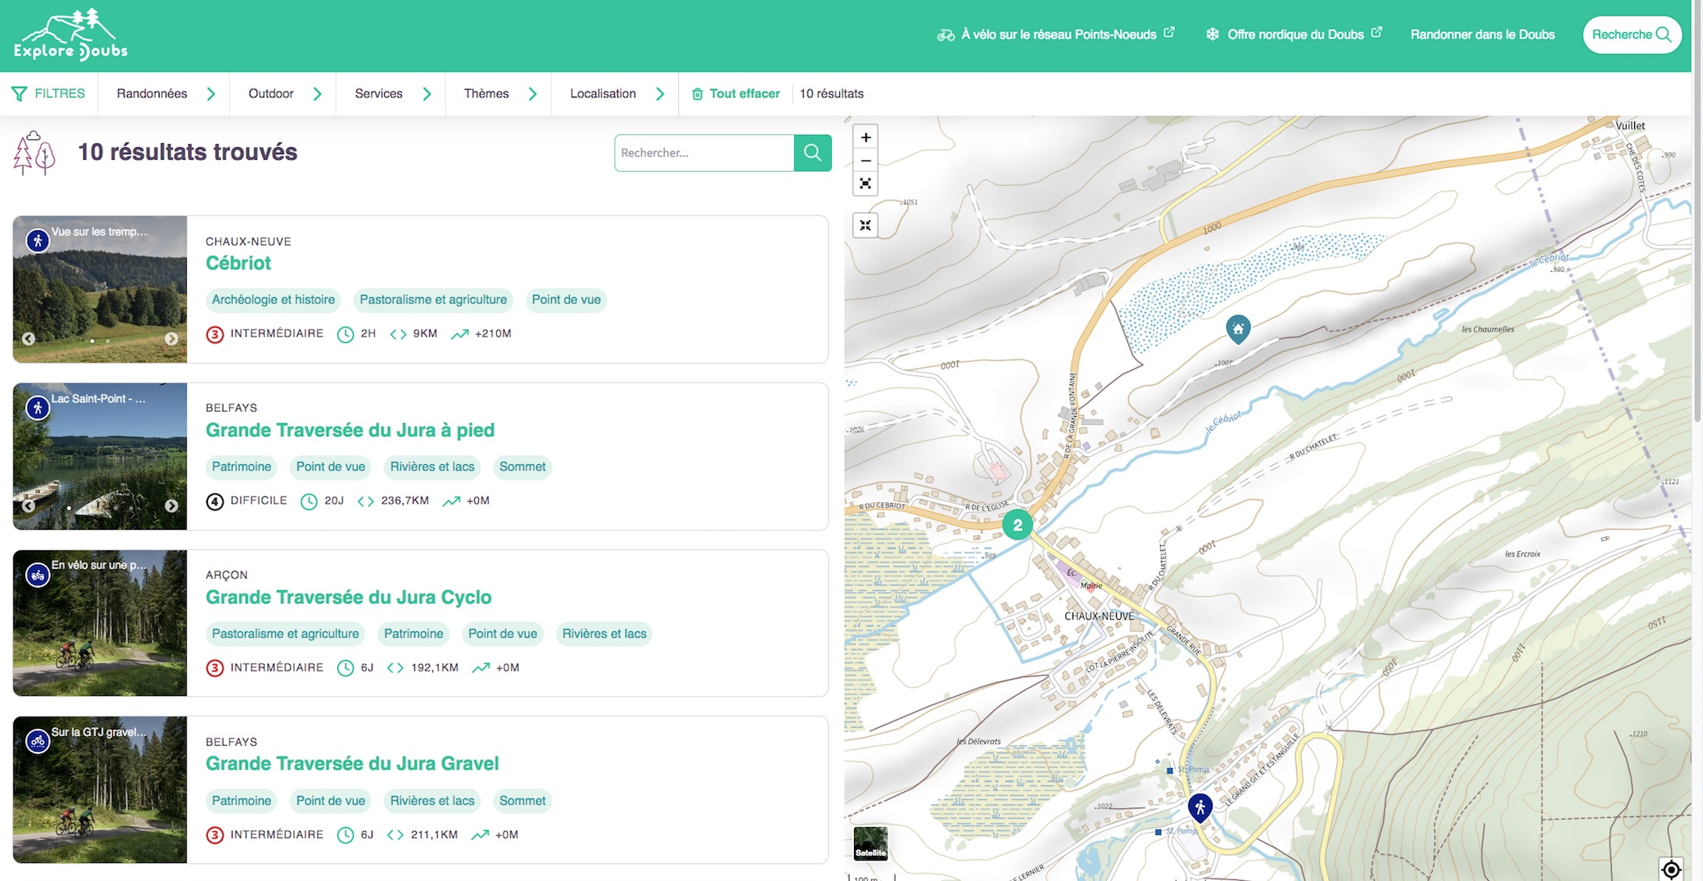Expand the Randonnées filter
This screenshot has width=1703, height=881.
pyautogui.click(x=165, y=93)
